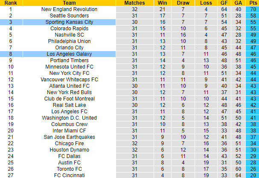Viewport: 259px width, 178px height.
Task: Click New England Revolution's 70 points cell
Action: (x=253, y=9)
